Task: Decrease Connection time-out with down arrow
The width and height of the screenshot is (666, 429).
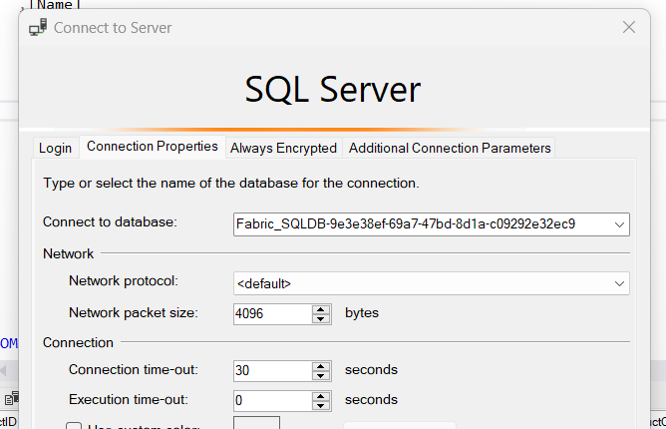Action: click(x=321, y=375)
